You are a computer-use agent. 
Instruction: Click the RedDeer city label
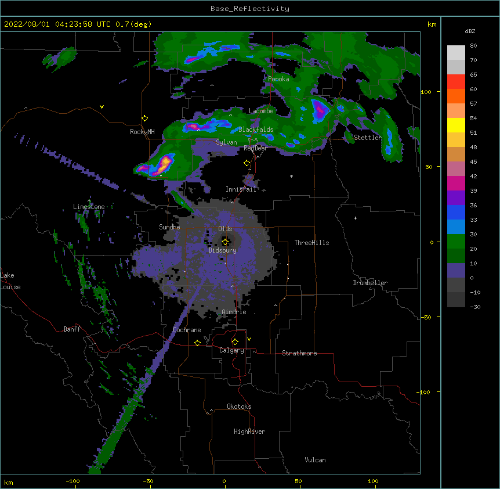(x=255, y=148)
